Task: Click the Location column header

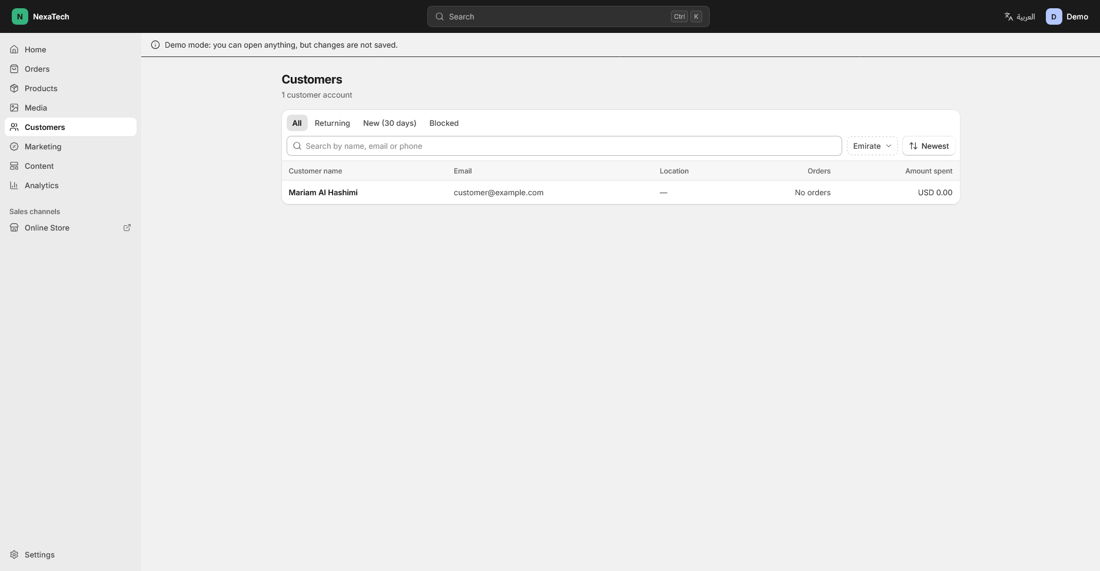Action: point(674,171)
